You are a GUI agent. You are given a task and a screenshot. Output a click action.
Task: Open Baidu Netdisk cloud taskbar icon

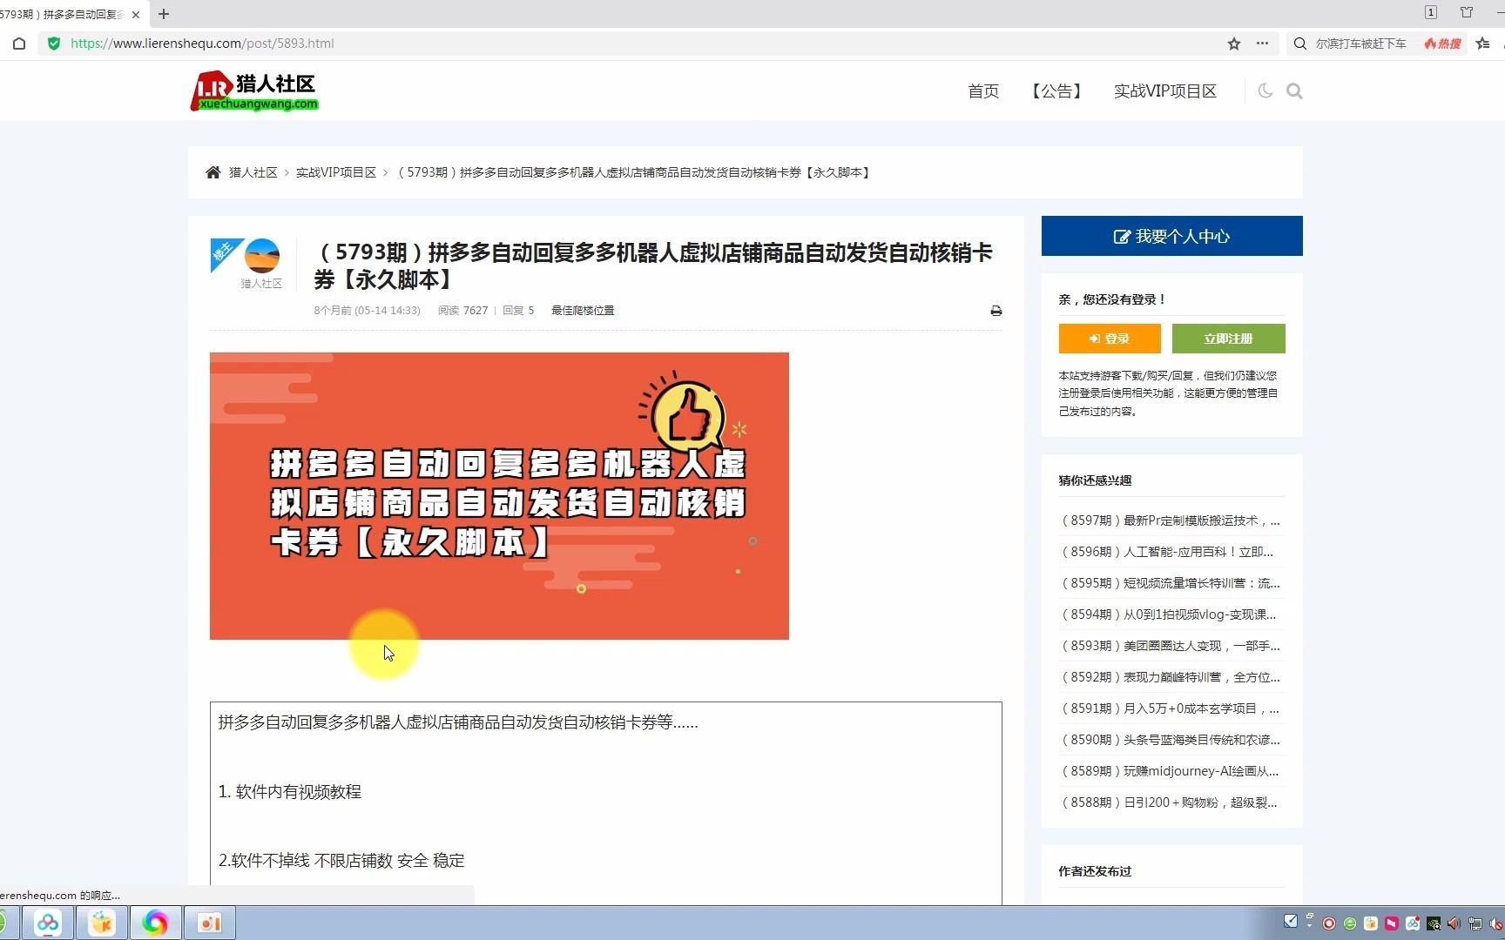pos(48,923)
